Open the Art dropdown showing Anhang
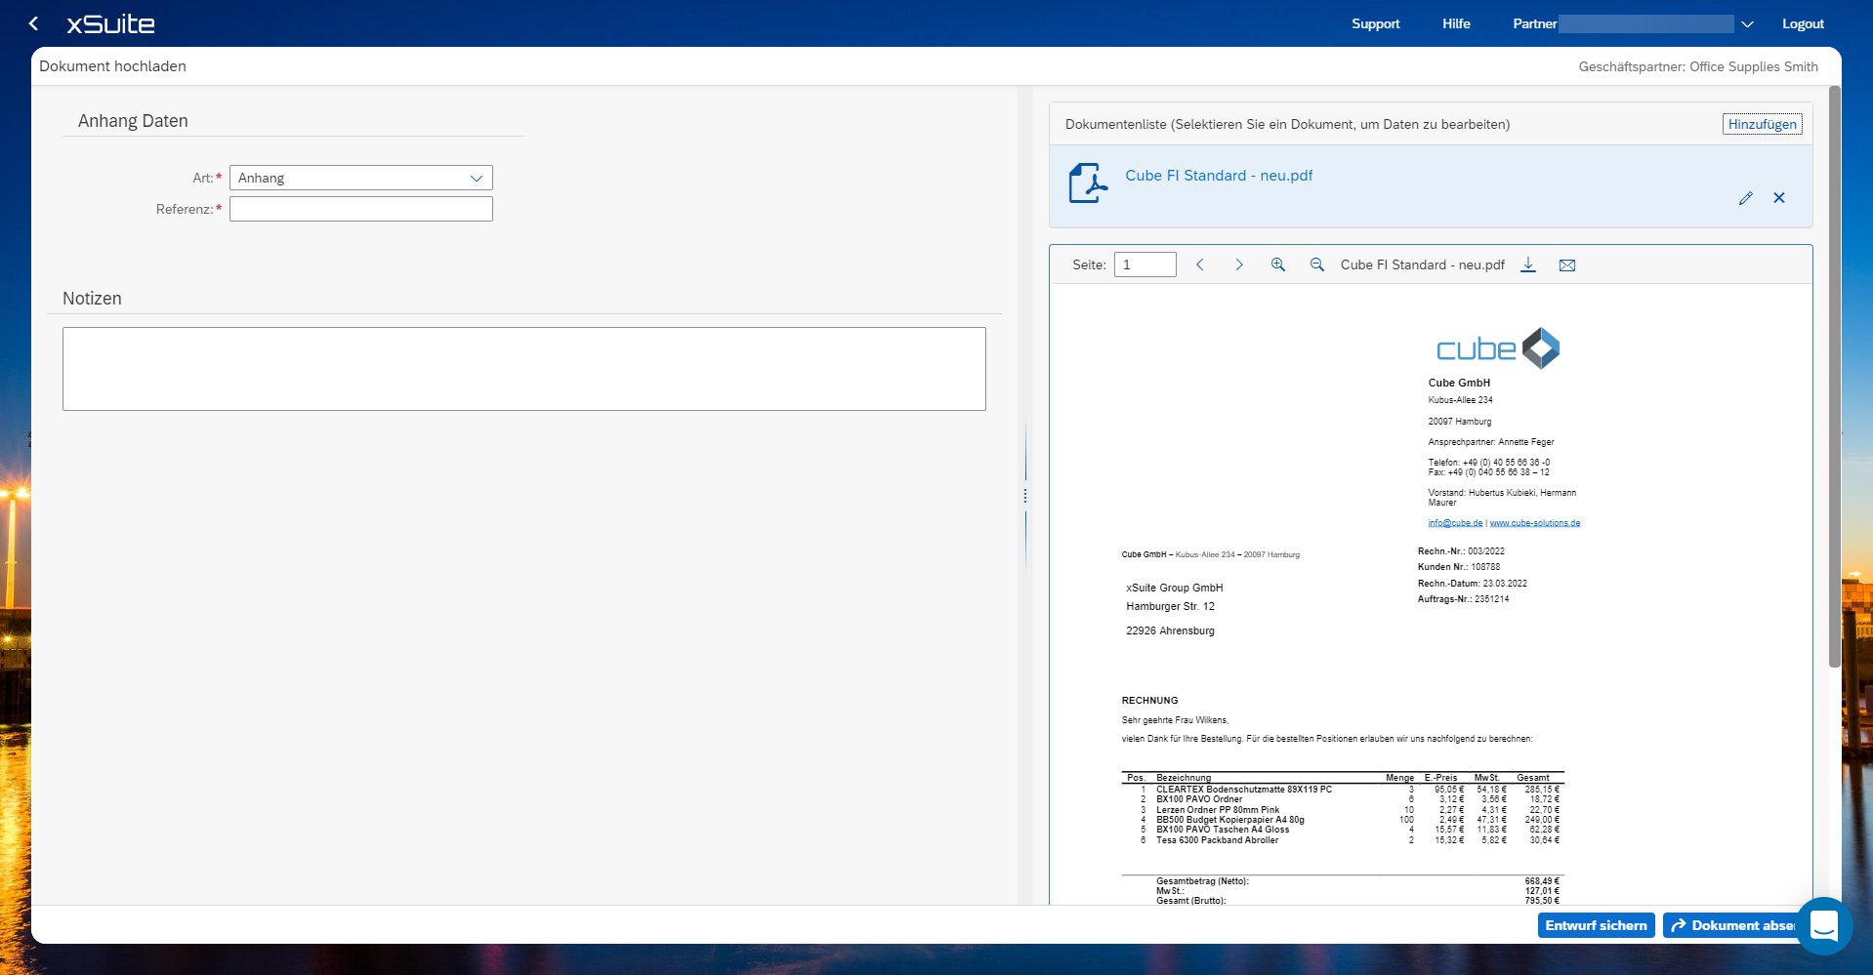Viewport: 1873px width, 975px height. point(361,178)
